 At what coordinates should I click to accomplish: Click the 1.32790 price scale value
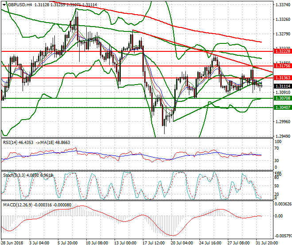coord(283,34)
